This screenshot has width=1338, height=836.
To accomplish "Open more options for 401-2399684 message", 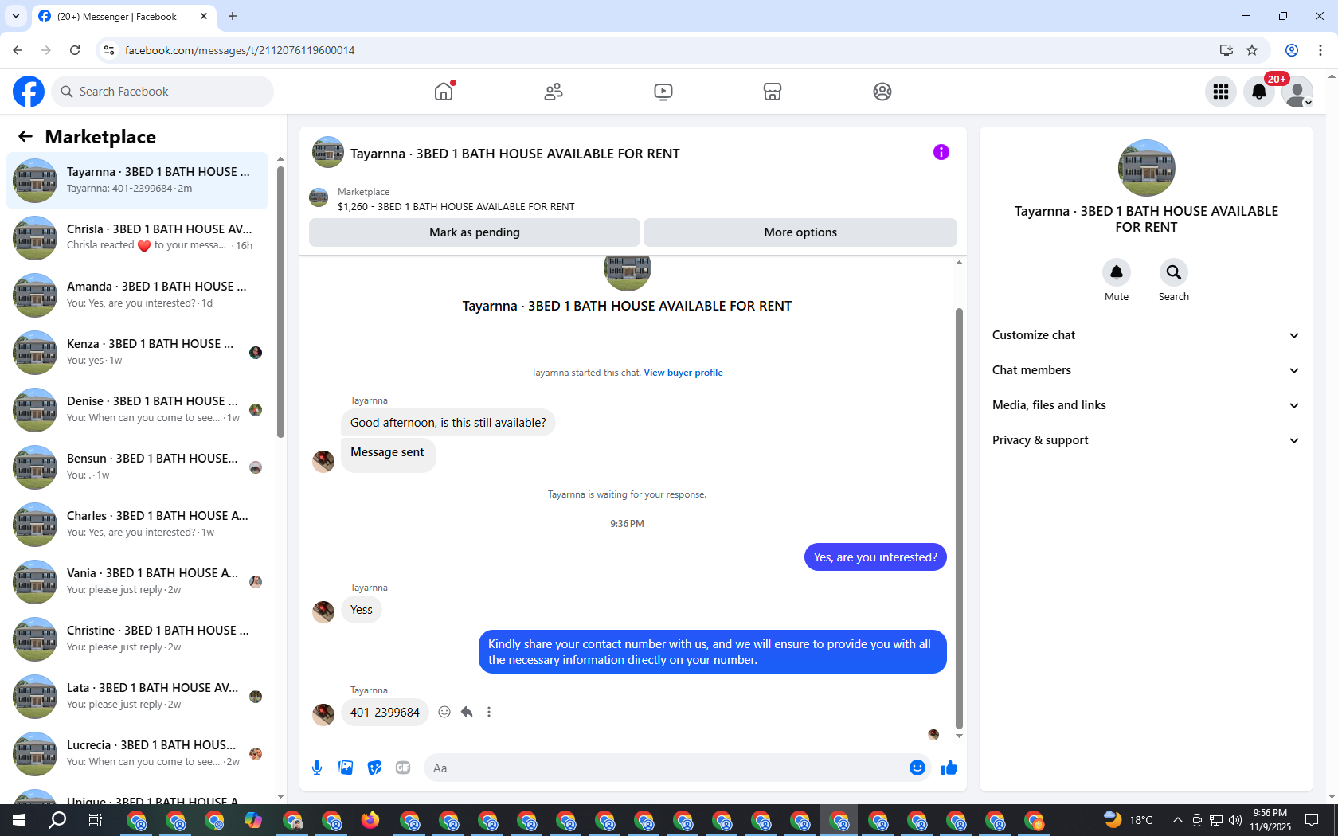I will pyautogui.click(x=489, y=712).
